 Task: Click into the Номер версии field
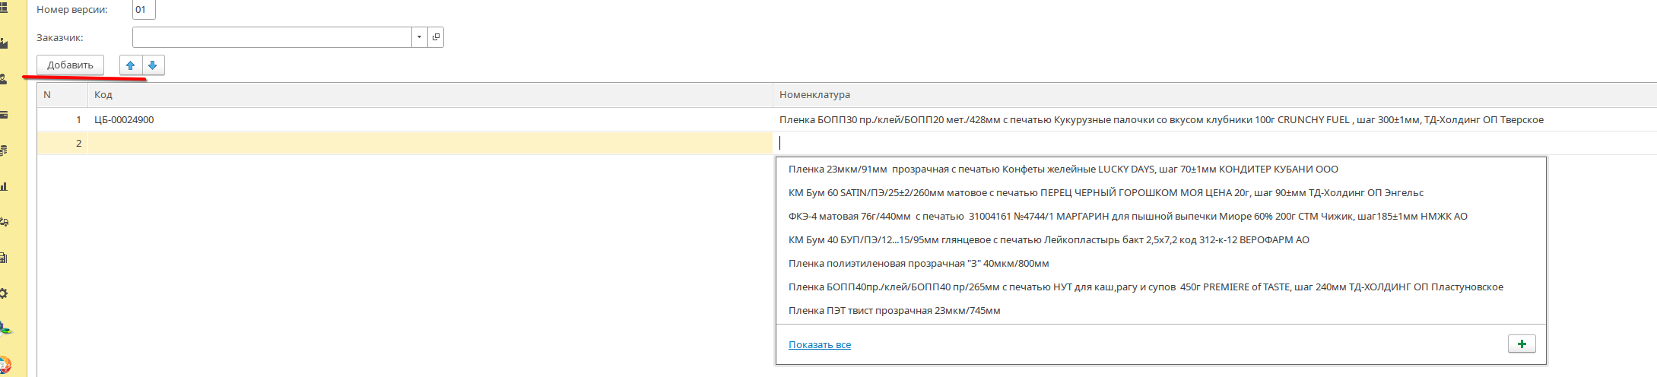[143, 10]
